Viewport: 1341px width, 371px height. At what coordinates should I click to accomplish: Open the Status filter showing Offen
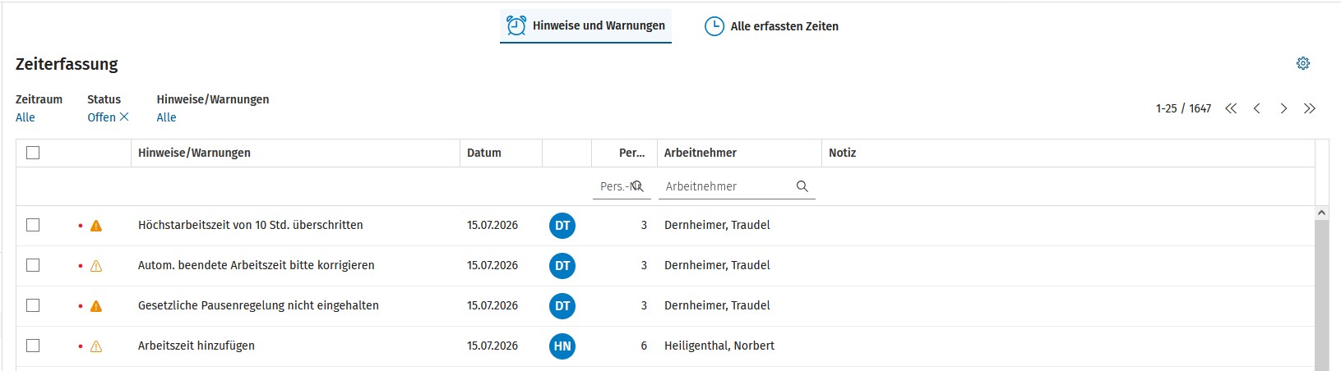pos(101,117)
